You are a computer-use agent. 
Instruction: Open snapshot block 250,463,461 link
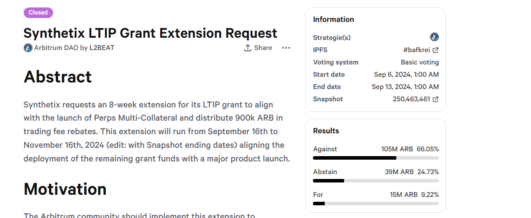pyautogui.click(x=411, y=99)
